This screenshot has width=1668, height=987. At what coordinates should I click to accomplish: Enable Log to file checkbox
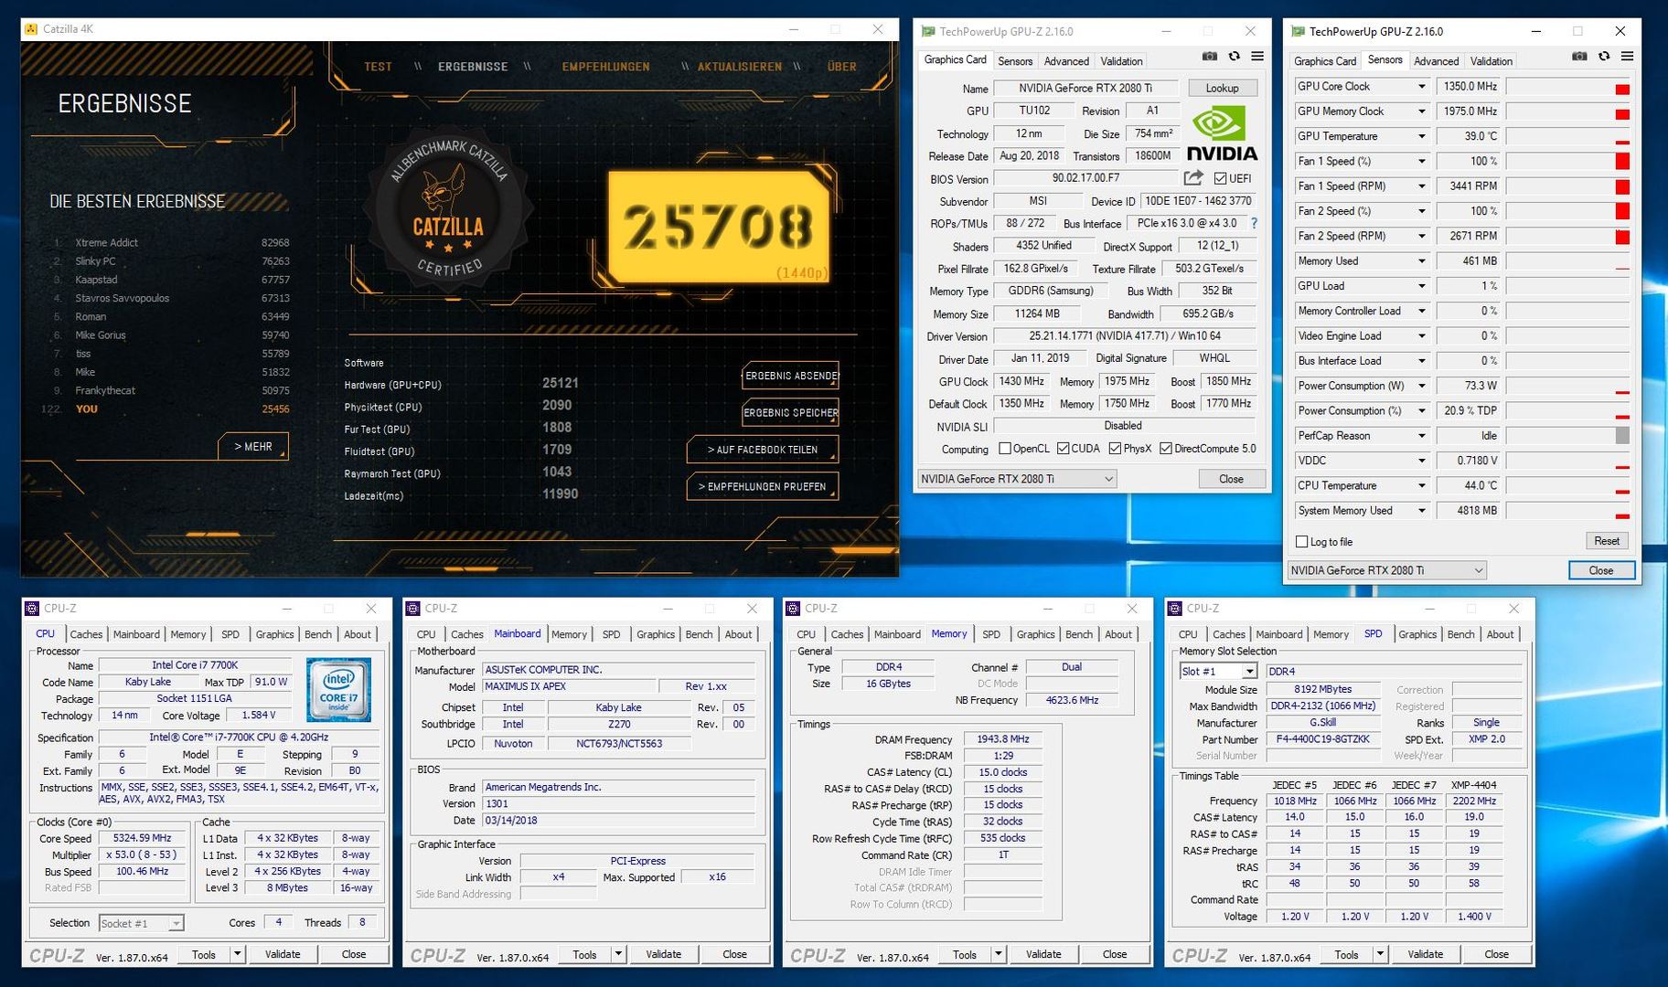click(x=1301, y=542)
